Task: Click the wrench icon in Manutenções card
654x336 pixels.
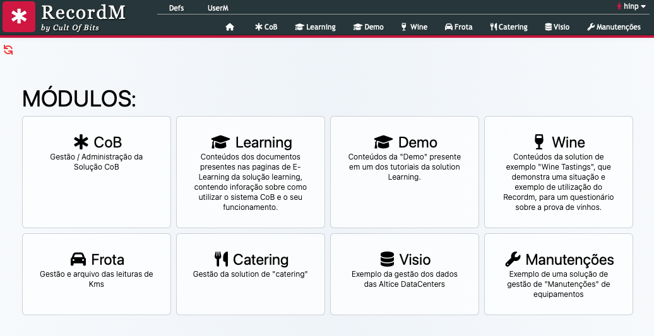Action: click(513, 260)
